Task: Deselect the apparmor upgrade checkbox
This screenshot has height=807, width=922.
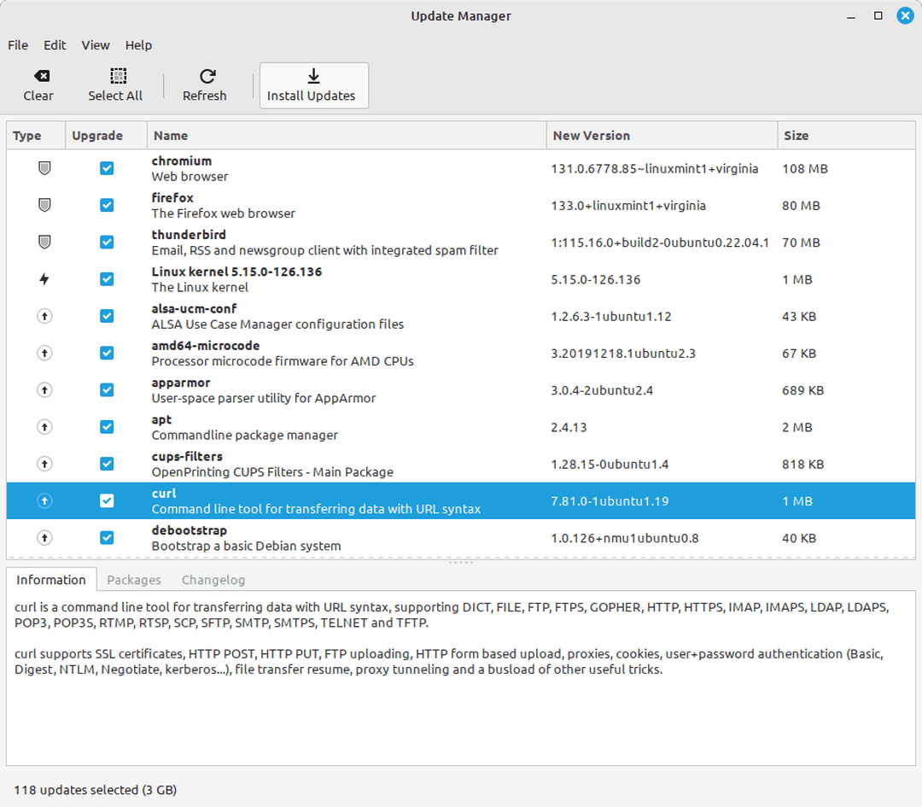Action: [107, 390]
